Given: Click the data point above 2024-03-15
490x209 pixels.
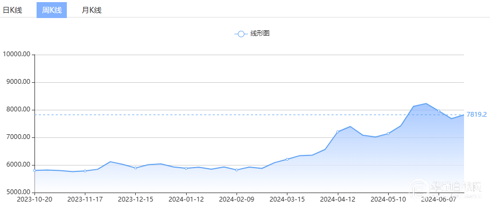Looking at the screenshot, I should [287, 159].
